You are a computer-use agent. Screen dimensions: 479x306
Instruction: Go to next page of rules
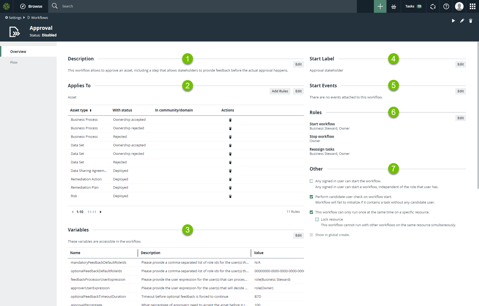[101, 212]
